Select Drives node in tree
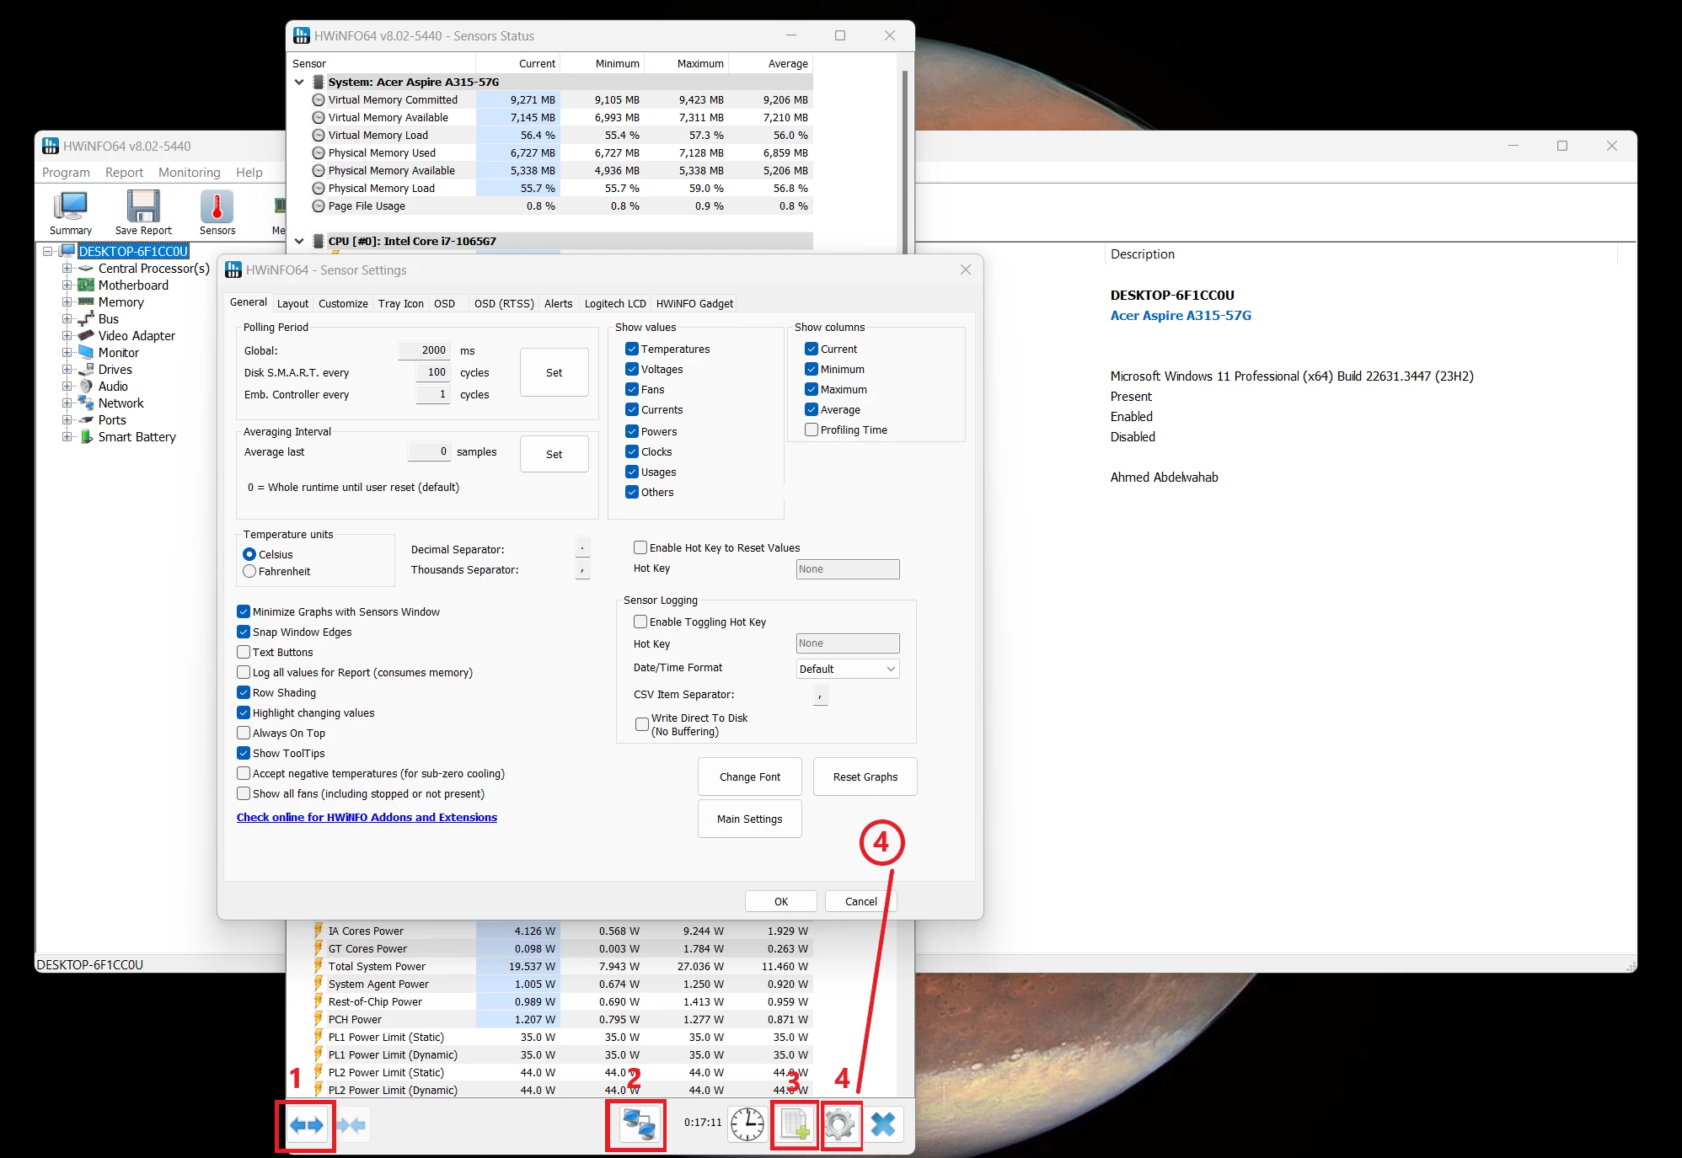This screenshot has height=1158, width=1682. (x=115, y=370)
